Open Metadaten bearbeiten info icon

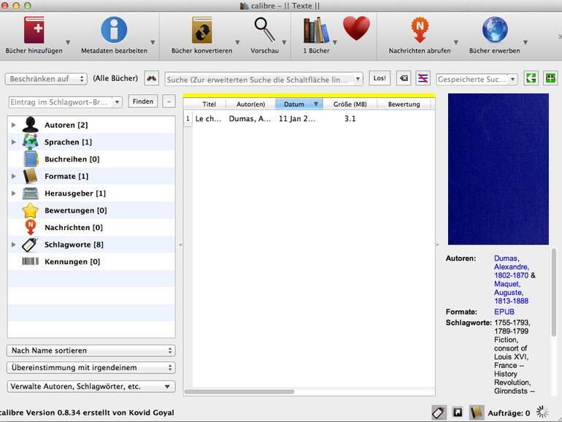pyautogui.click(x=114, y=31)
